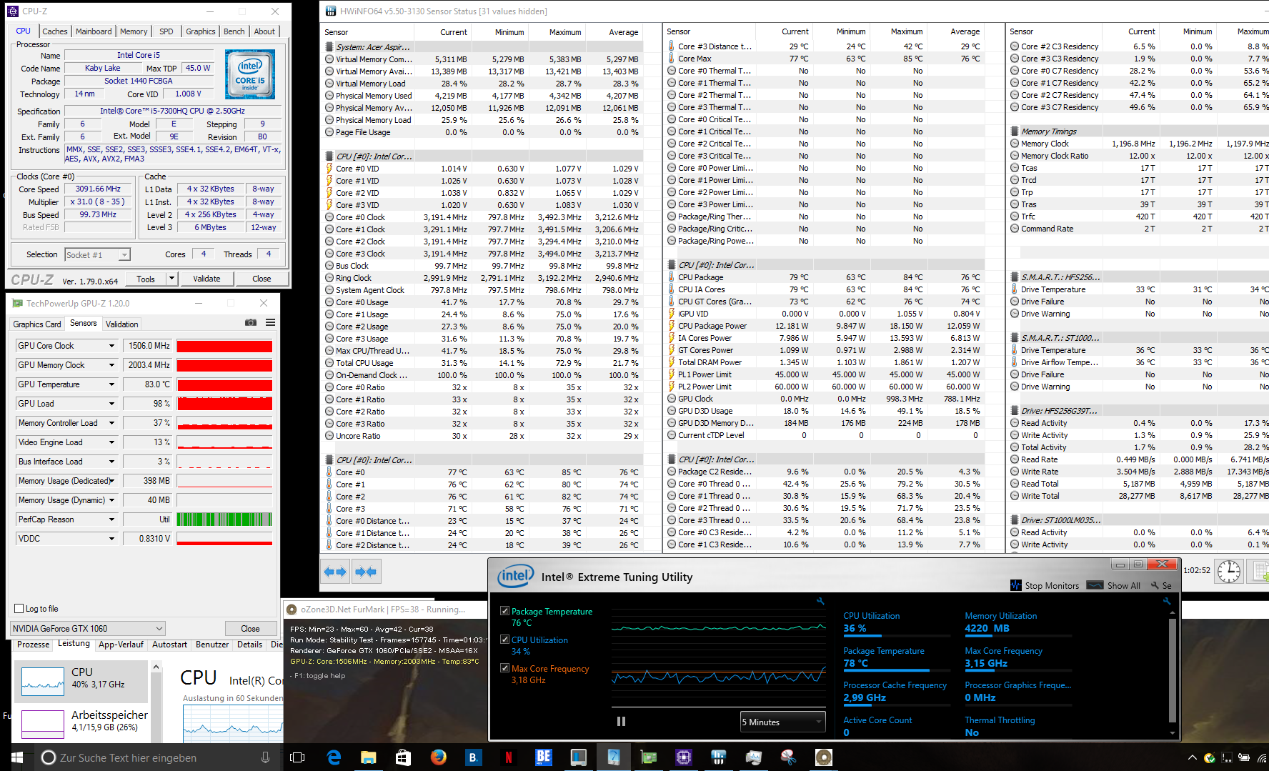Click Stop Monitors in Intel XTU
This screenshot has height=771, width=1269.
tap(1045, 585)
